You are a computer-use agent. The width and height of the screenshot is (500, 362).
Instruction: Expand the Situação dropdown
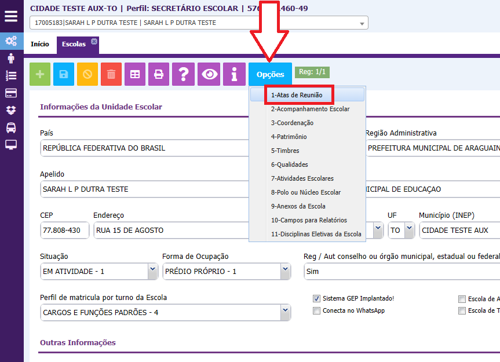(152, 270)
